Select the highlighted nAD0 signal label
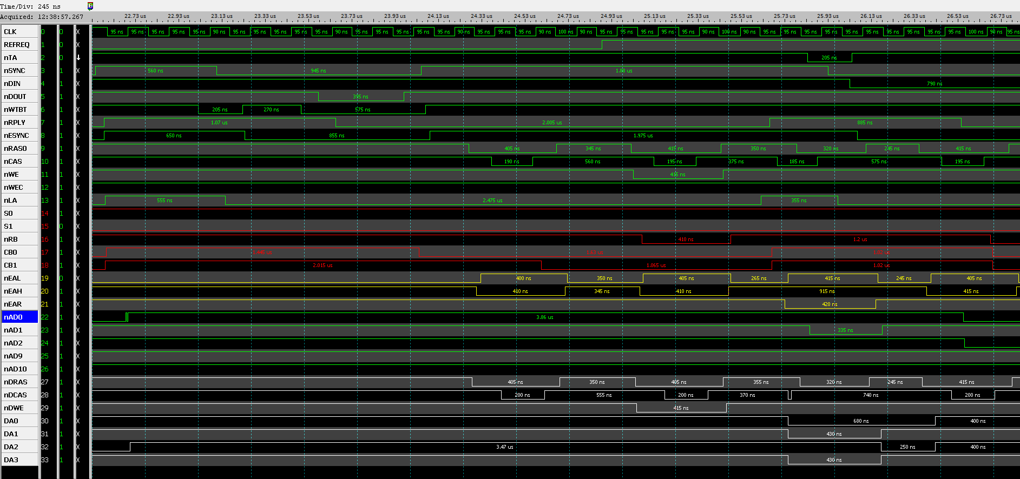 pos(19,317)
